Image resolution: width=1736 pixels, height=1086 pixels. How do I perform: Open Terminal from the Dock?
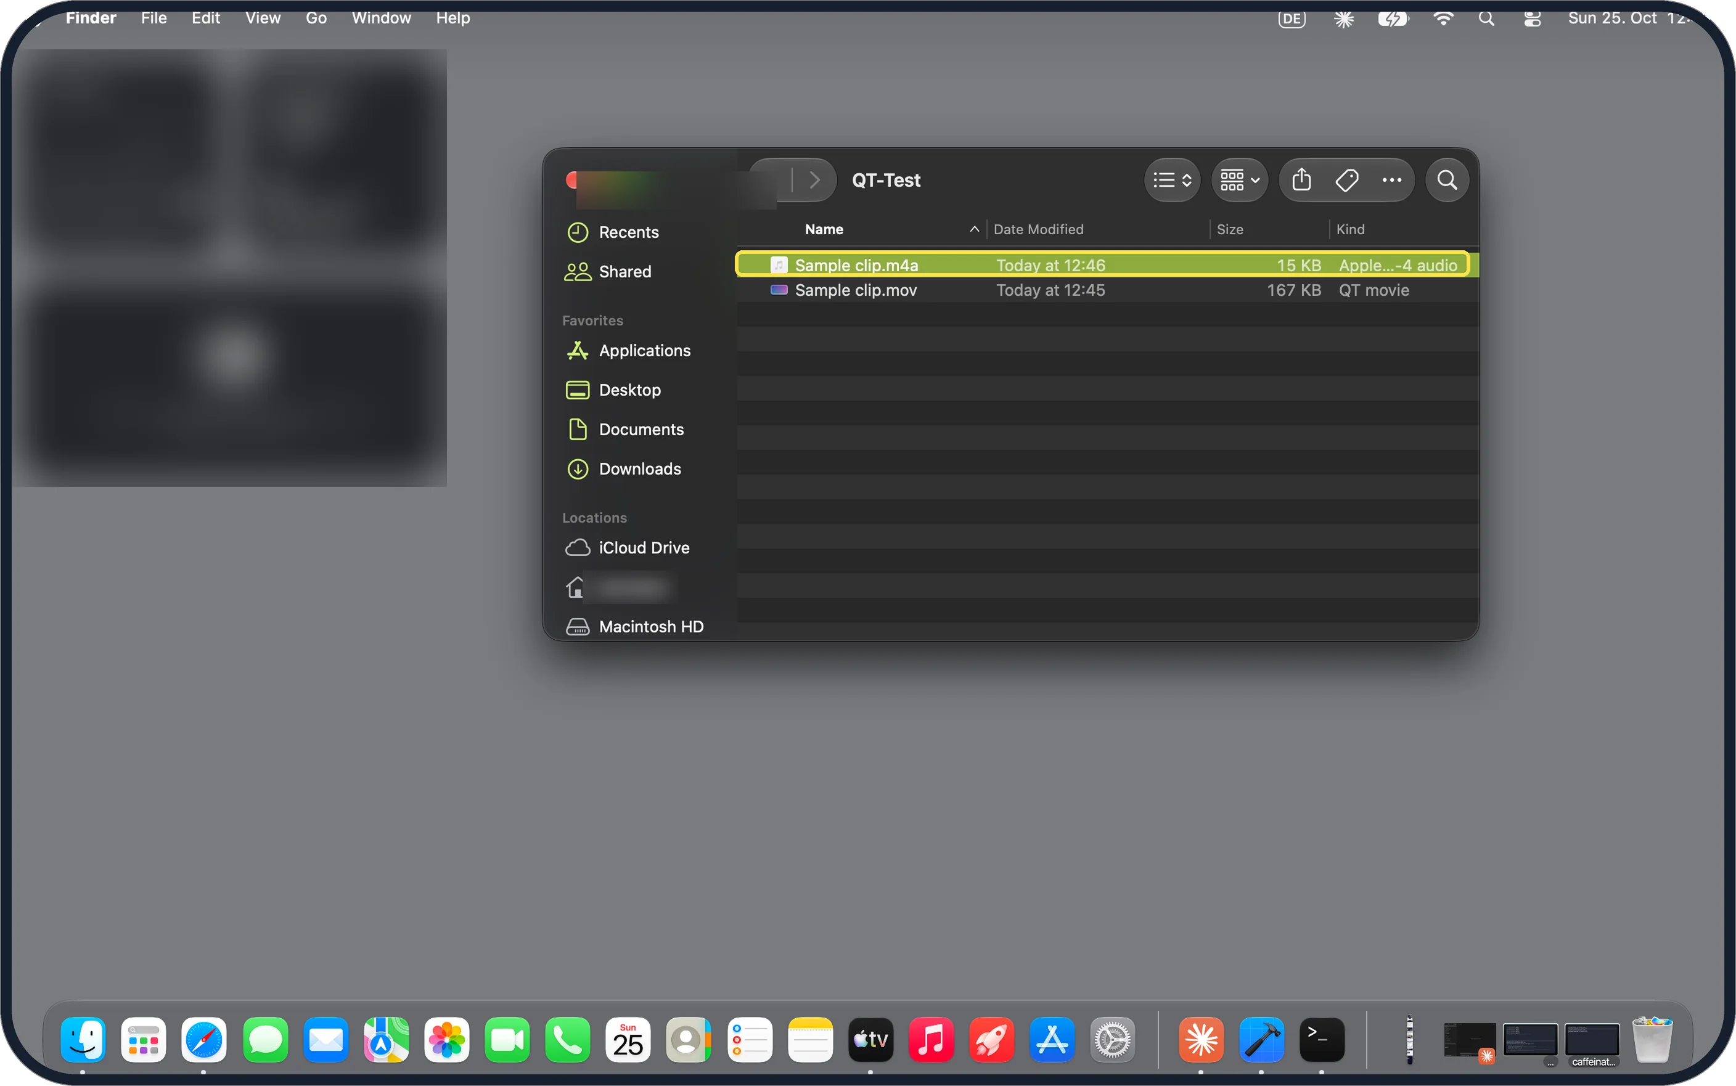coord(1322,1039)
